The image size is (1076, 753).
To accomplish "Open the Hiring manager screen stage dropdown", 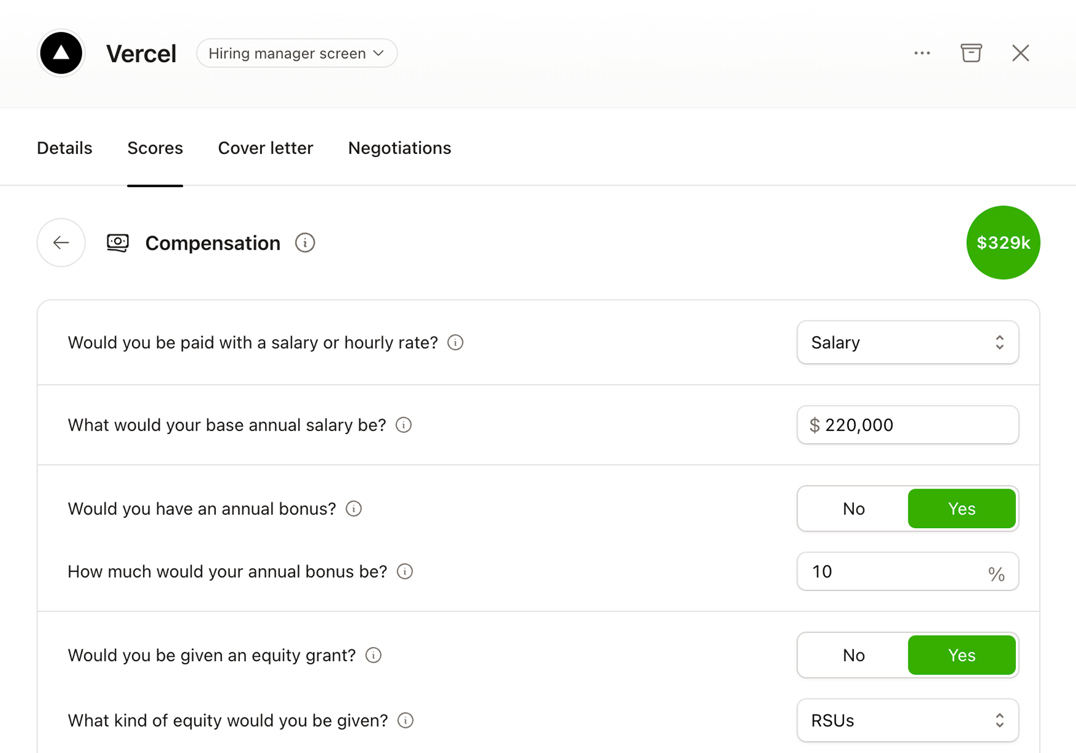I will 296,53.
